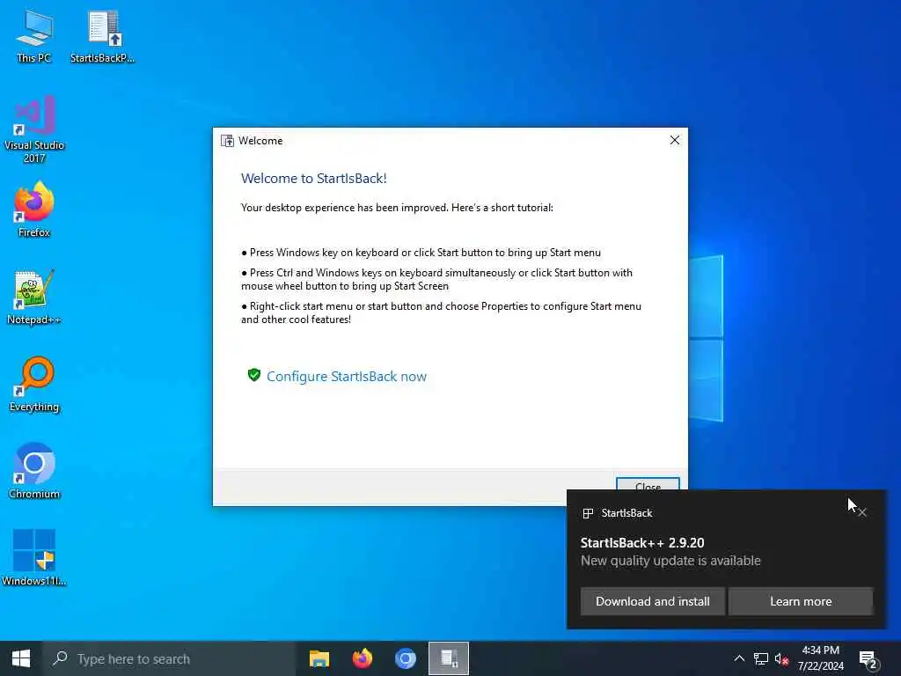Viewport: 901px width, 676px height.
Task: Click the StartIsBack app icon in notification header
Action: coord(588,513)
